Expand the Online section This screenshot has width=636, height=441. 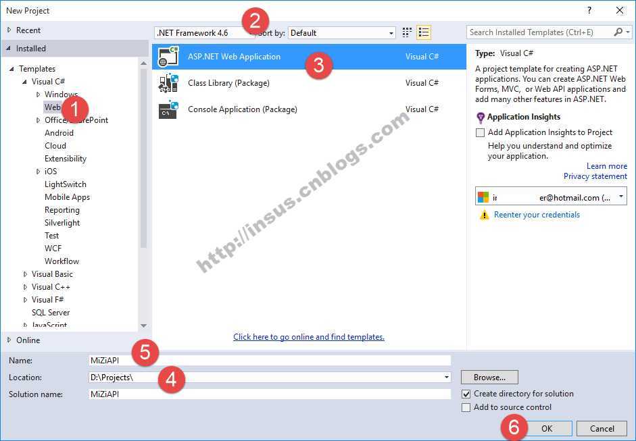[9, 340]
